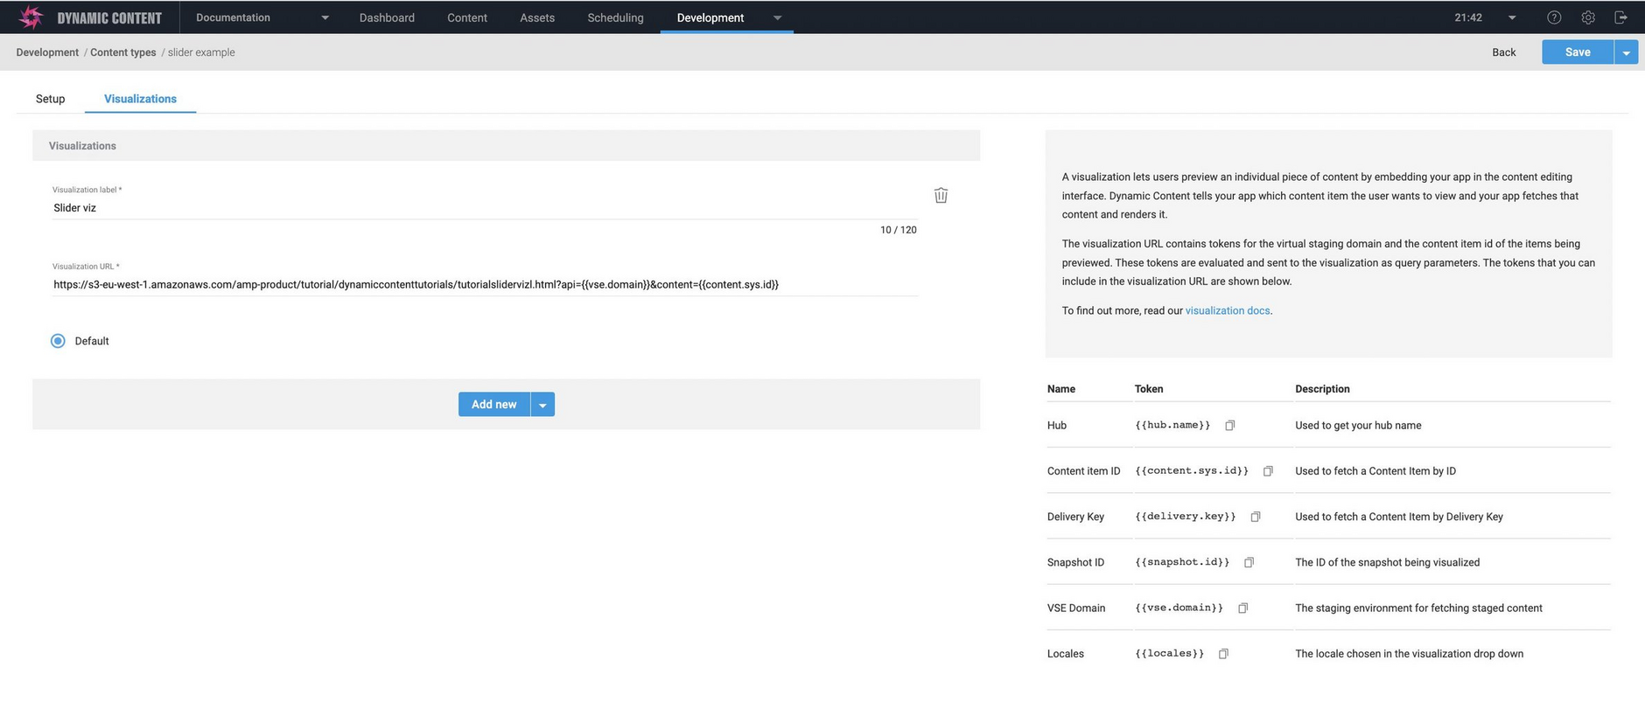The width and height of the screenshot is (1645, 709).
Task: Click the {{snapshot.id}} token text
Action: [x=1182, y=562]
